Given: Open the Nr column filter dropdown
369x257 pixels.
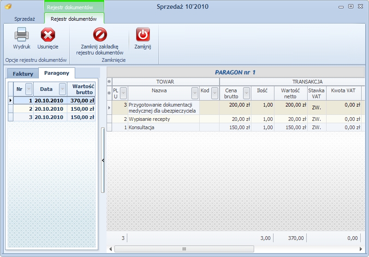Looking at the screenshot, I should pyautogui.click(x=29, y=89).
